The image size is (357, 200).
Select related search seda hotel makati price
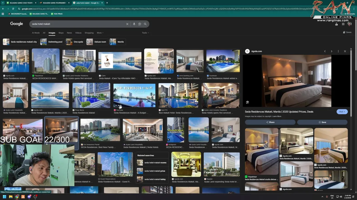click(x=152, y=171)
